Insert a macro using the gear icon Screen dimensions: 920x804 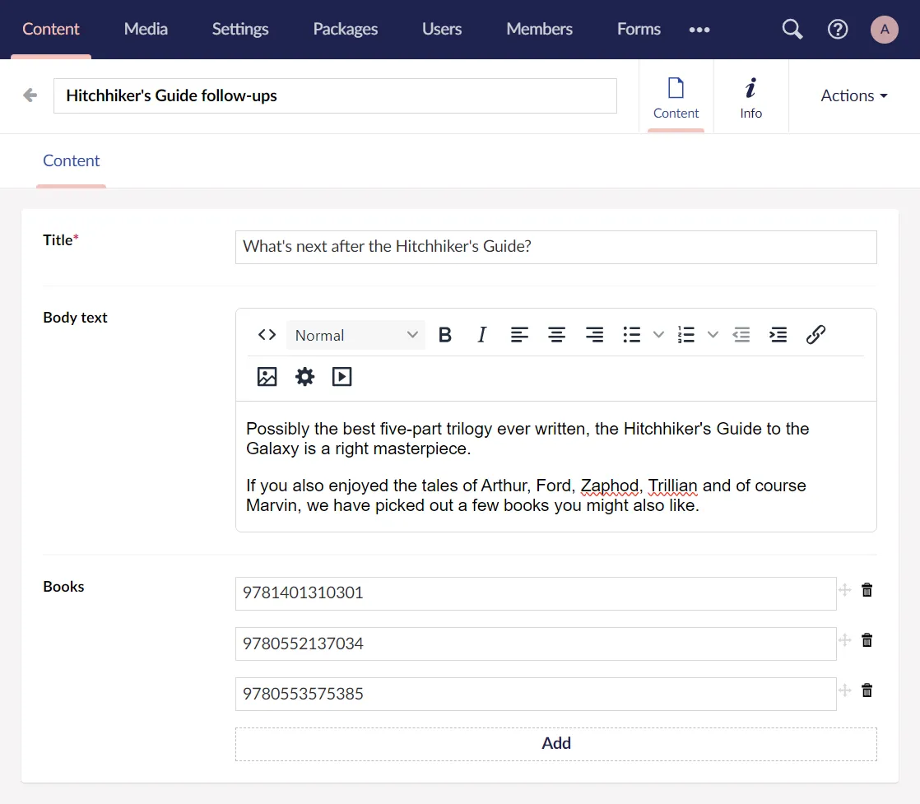pos(305,377)
